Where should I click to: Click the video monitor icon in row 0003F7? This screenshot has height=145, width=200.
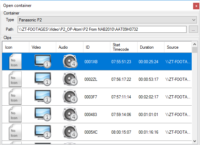tap(43, 97)
